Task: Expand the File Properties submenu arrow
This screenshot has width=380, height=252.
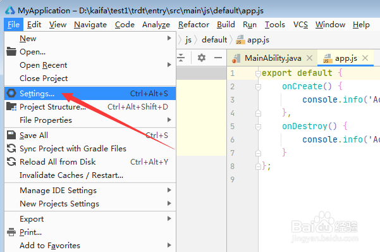Action: 169,120
